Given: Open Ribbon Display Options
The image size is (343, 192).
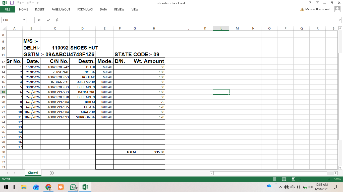Looking at the screenshot, I should [x=317, y=3].
